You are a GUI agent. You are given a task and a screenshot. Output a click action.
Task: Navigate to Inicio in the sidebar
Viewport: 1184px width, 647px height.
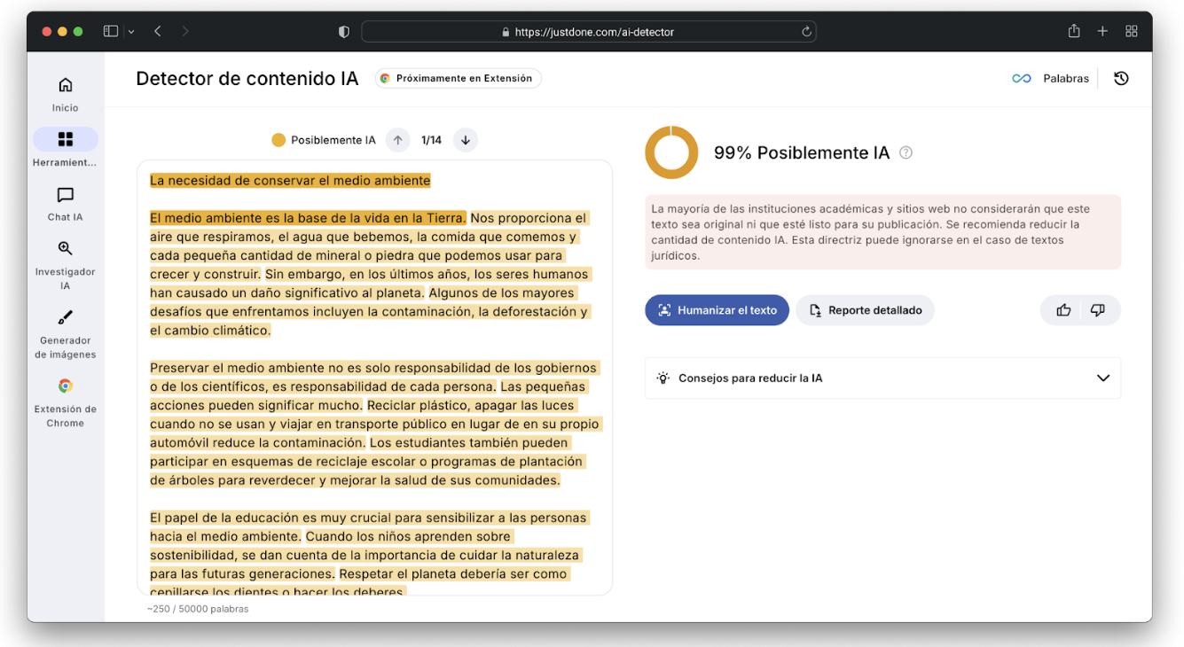65,92
